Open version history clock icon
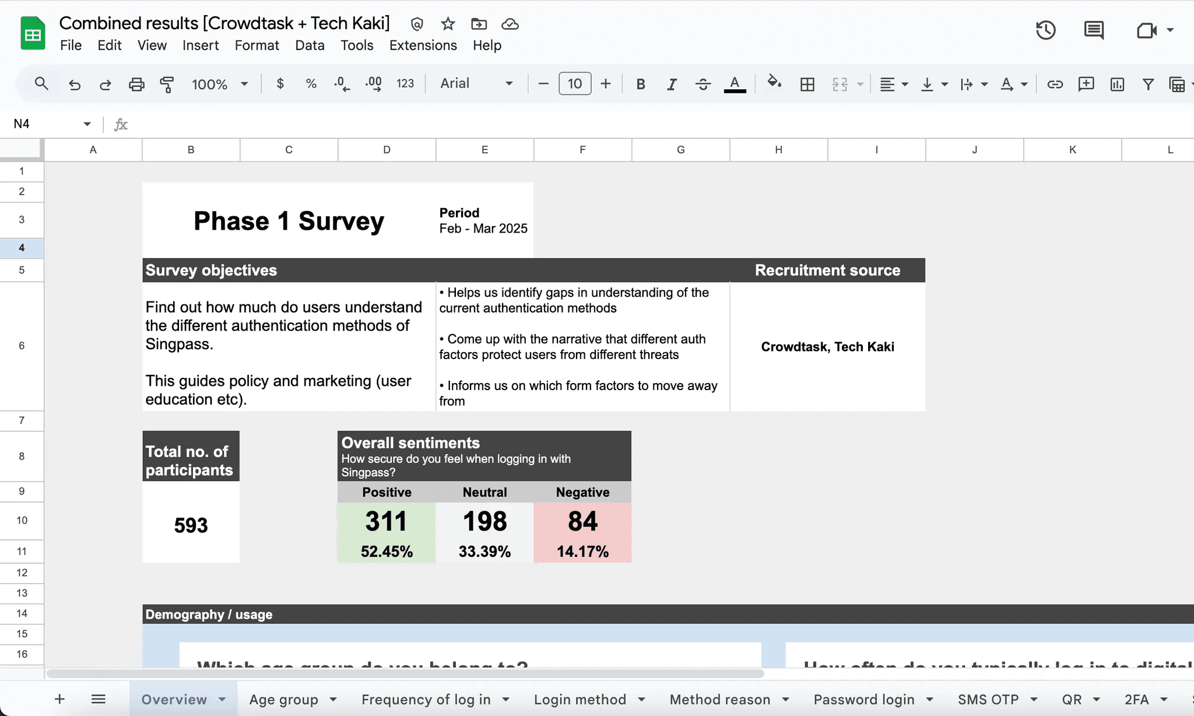1194x716 pixels. tap(1045, 30)
